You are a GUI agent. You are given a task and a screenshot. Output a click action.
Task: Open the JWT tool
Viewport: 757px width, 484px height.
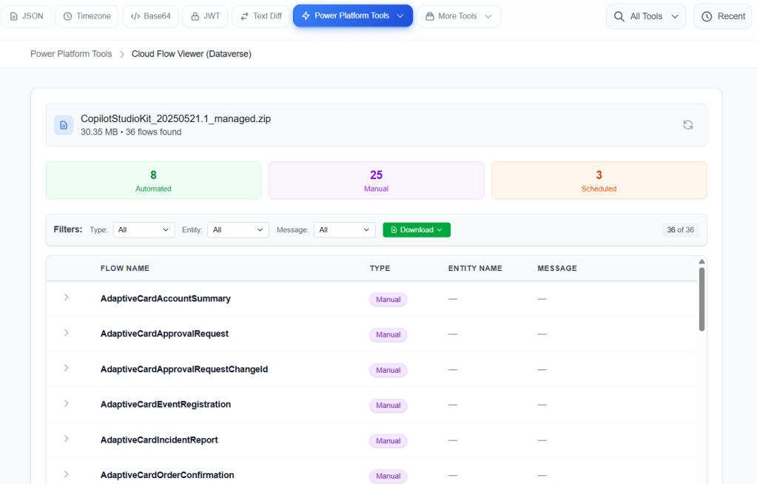click(x=205, y=16)
